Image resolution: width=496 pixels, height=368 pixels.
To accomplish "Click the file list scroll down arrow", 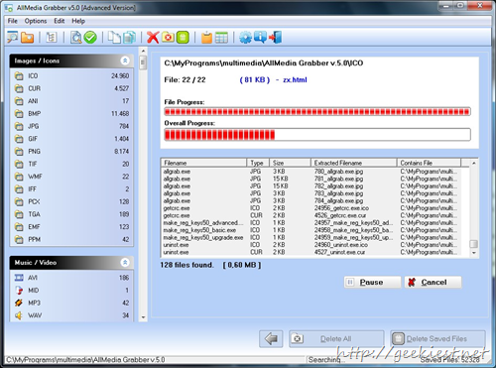I will [x=473, y=253].
